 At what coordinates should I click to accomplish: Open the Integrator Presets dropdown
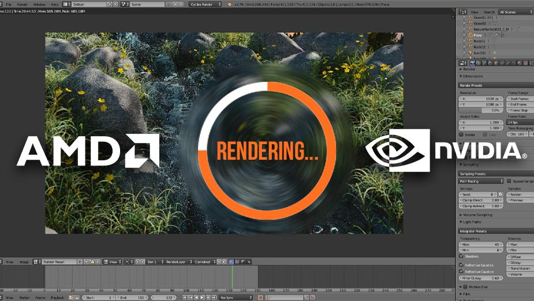point(496,231)
